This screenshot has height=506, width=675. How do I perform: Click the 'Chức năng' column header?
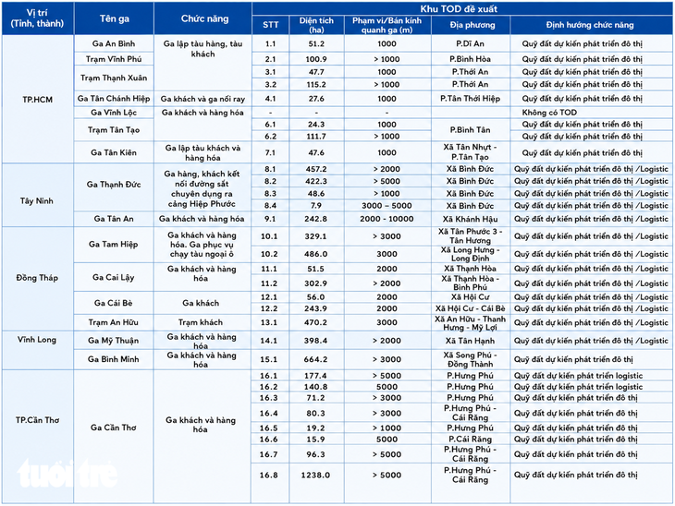coord(202,18)
